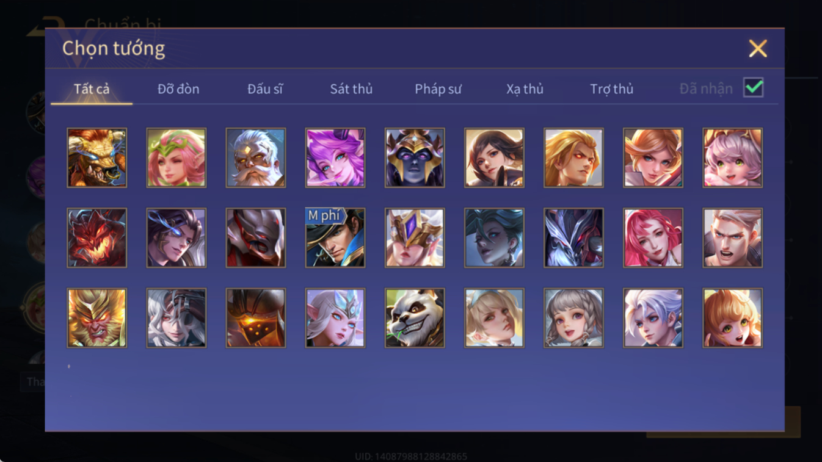Image resolution: width=822 pixels, height=462 pixels.
Task: Switch to the Đỡ đòn tab
Action: click(x=178, y=88)
